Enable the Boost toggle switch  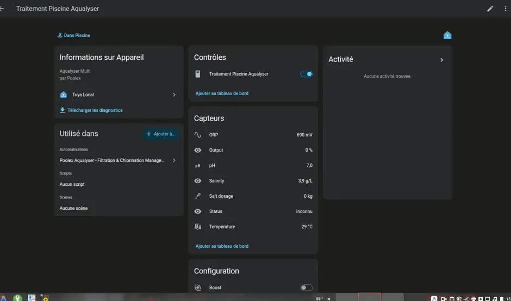pos(307,287)
